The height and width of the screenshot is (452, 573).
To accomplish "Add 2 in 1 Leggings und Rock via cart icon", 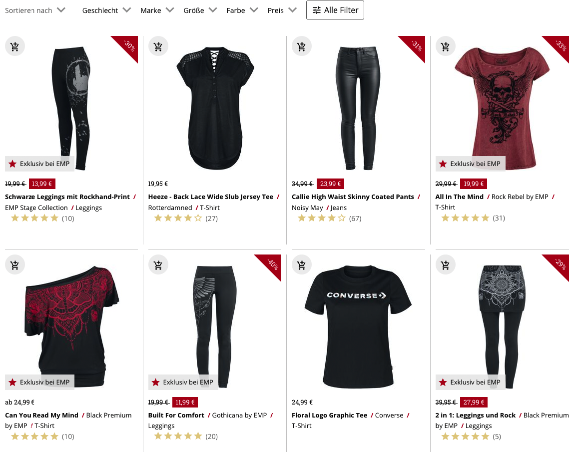I will 445,264.
